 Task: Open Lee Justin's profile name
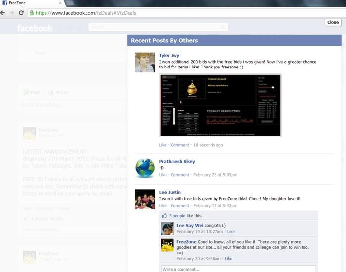pos(170,192)
